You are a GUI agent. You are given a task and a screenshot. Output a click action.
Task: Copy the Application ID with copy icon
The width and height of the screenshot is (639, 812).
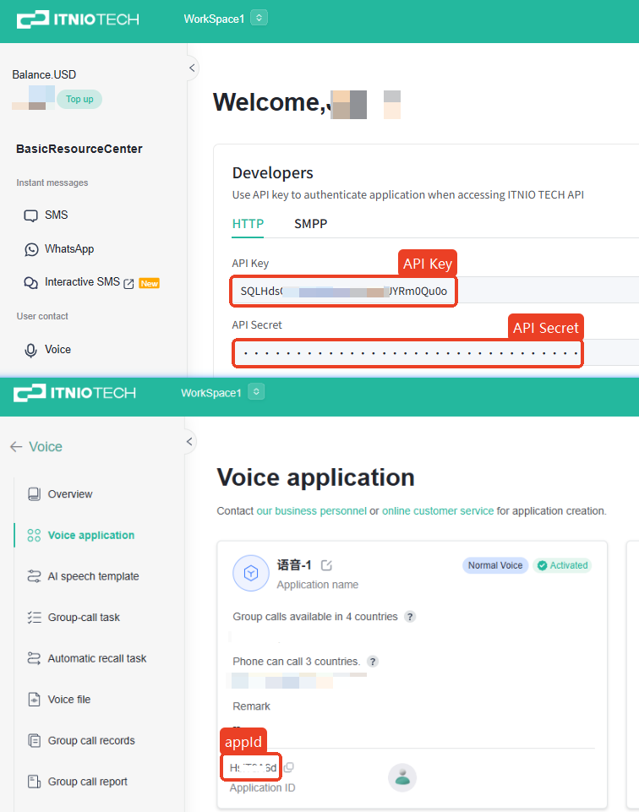tap(289, 767)
